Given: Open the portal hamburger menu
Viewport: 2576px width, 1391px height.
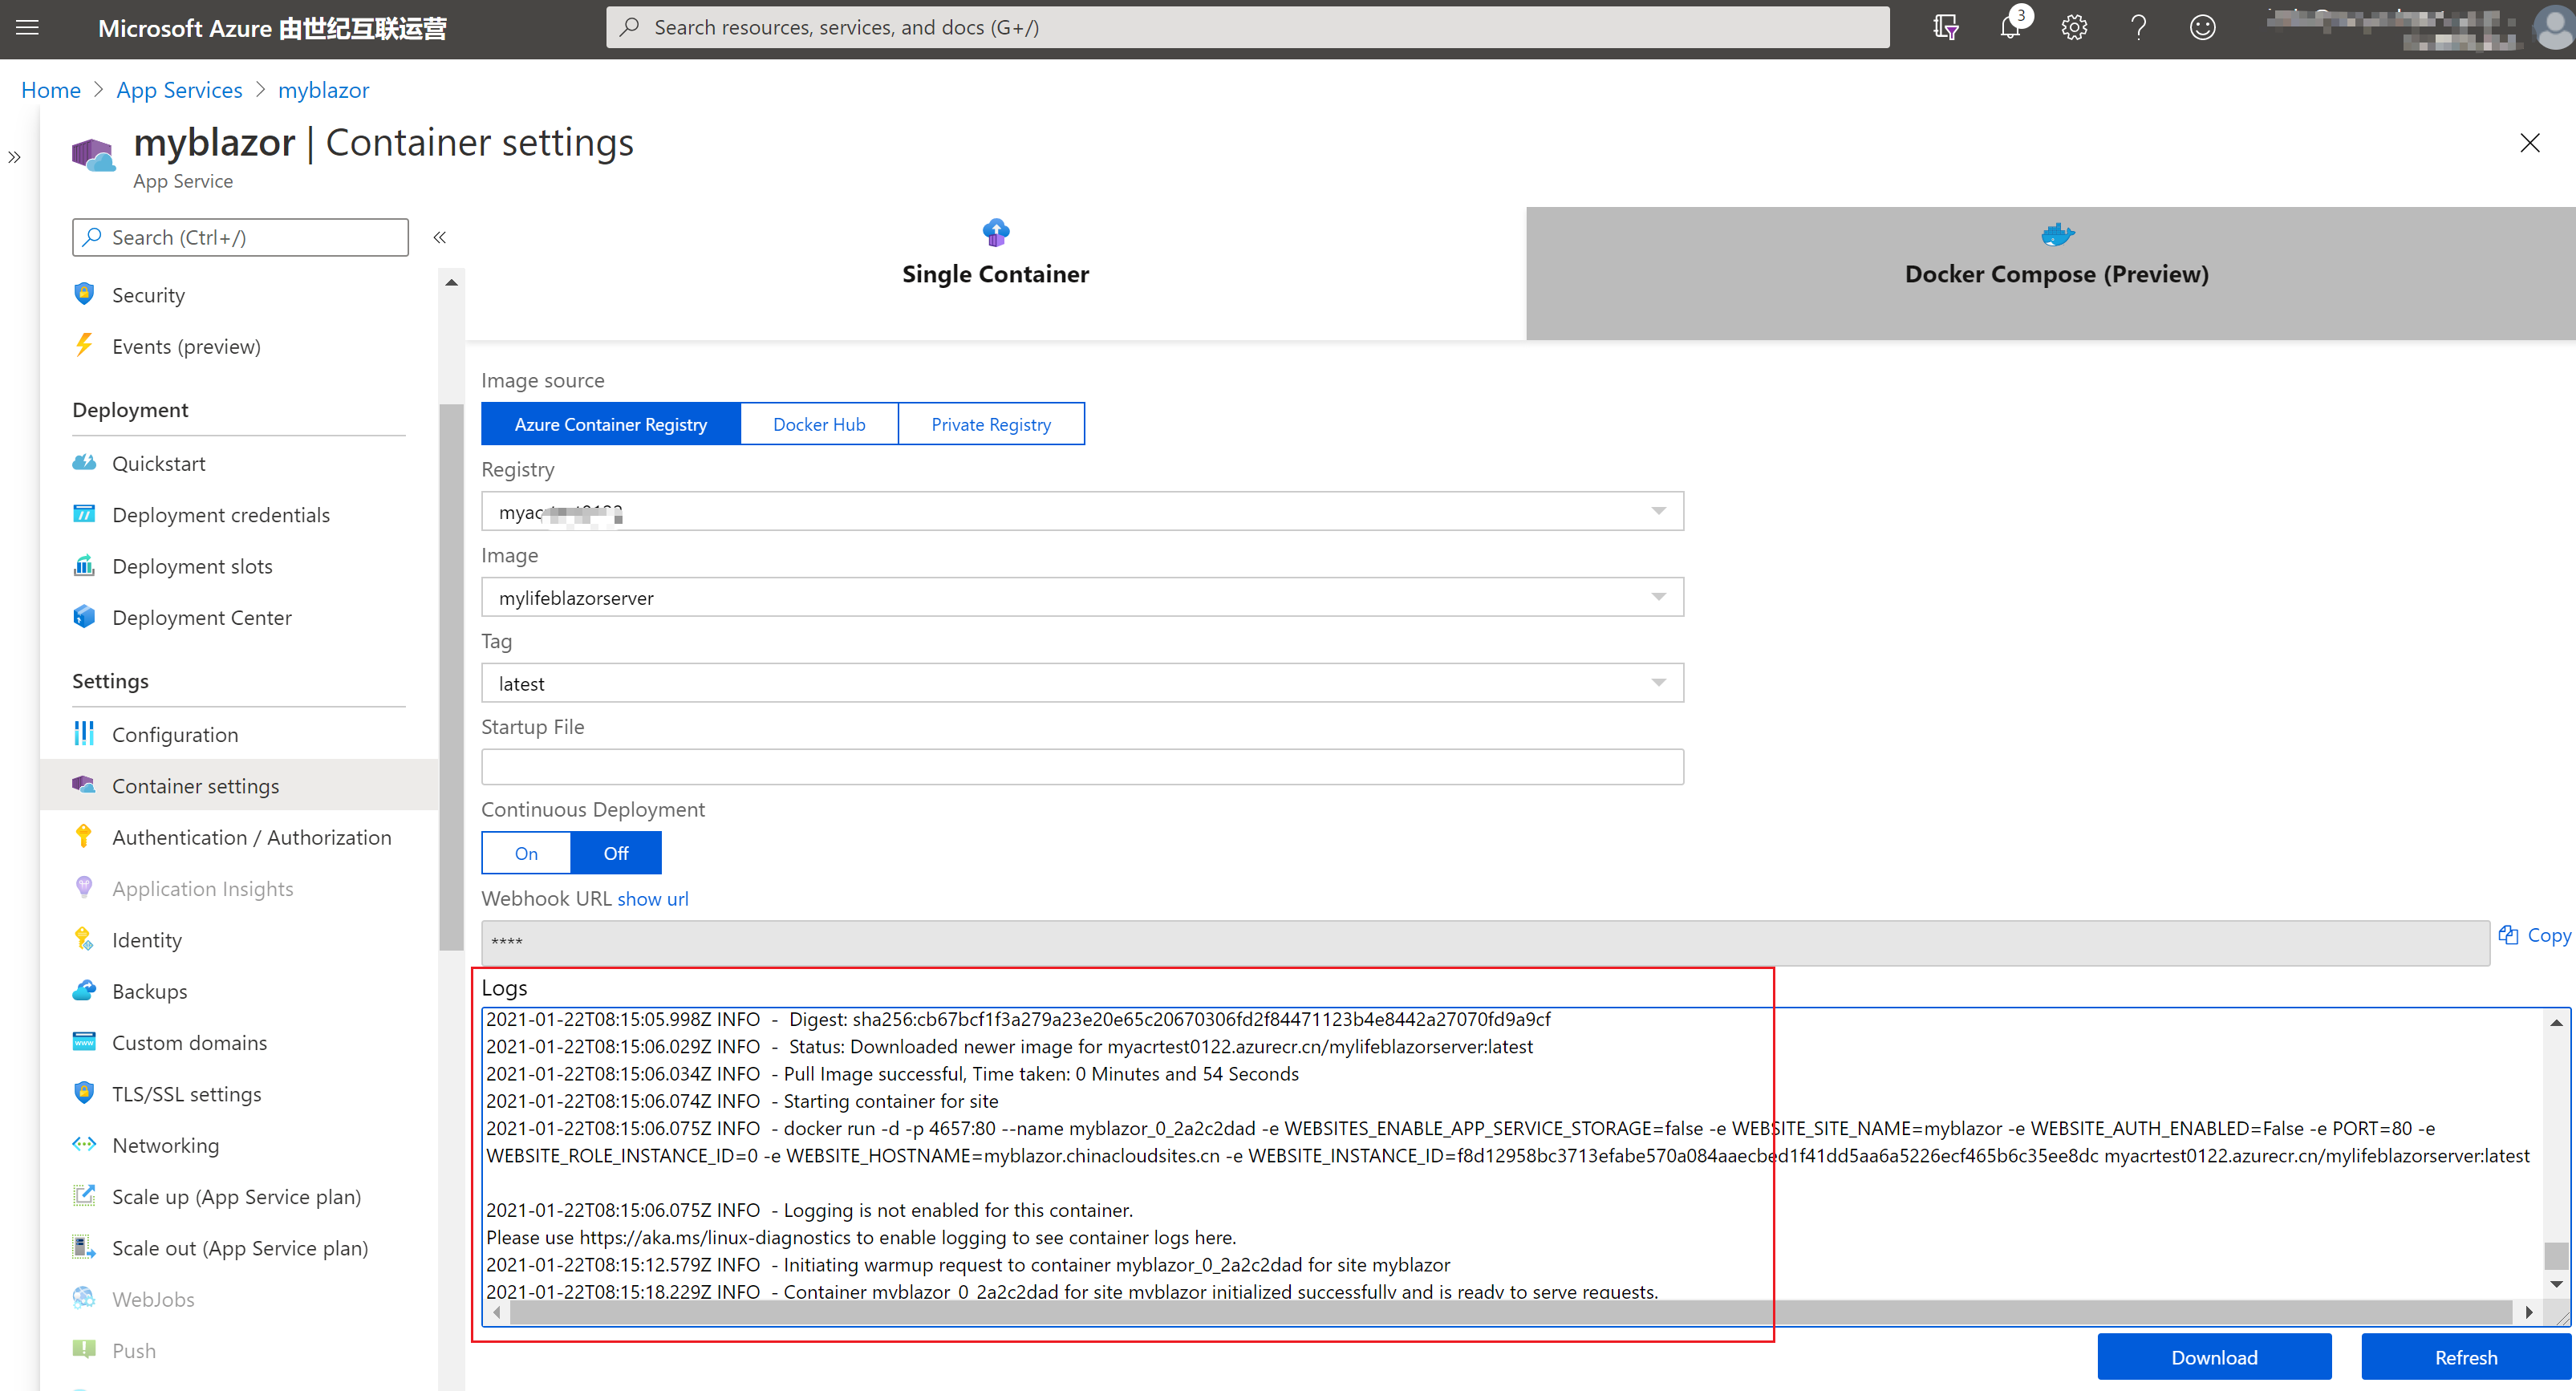Looking at the screenshot, I should pyautogui.click(x=27, y=27).
